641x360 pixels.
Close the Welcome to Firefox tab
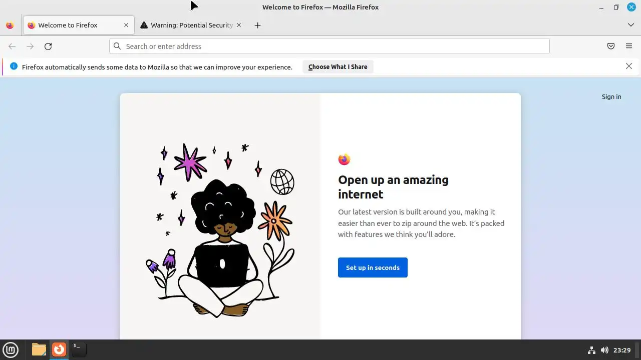pos(126,25)
